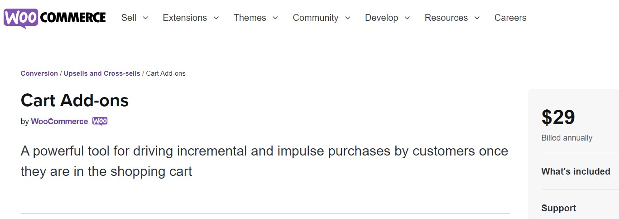Select the Themes menu item
The image size is (619, 219).
pyautogui.click(x=250, y=18)
